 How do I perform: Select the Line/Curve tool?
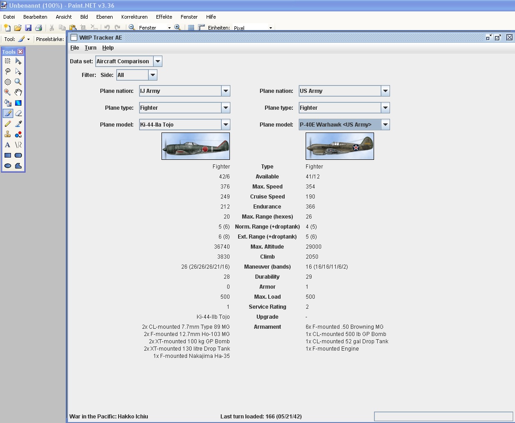point(18,145)
